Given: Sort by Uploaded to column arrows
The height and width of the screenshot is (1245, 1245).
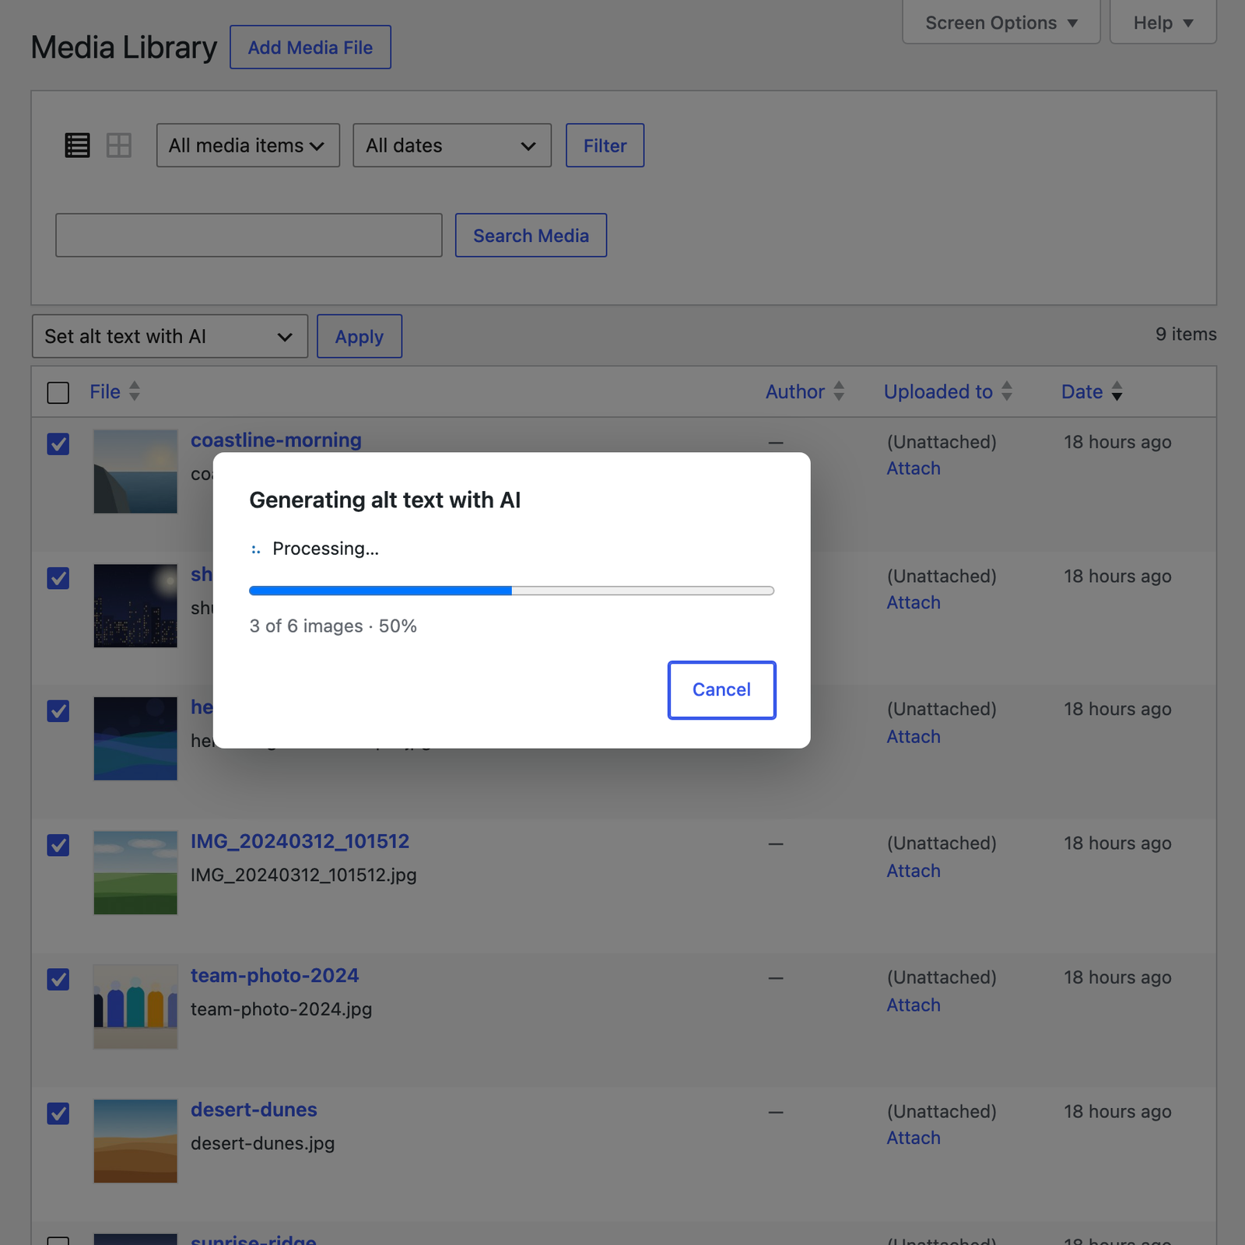Looking at the screenshot, I should [x=1007, y=391].
